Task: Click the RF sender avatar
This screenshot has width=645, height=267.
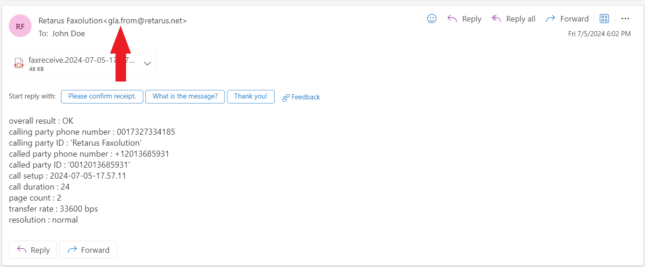Action: coord(20,26)
